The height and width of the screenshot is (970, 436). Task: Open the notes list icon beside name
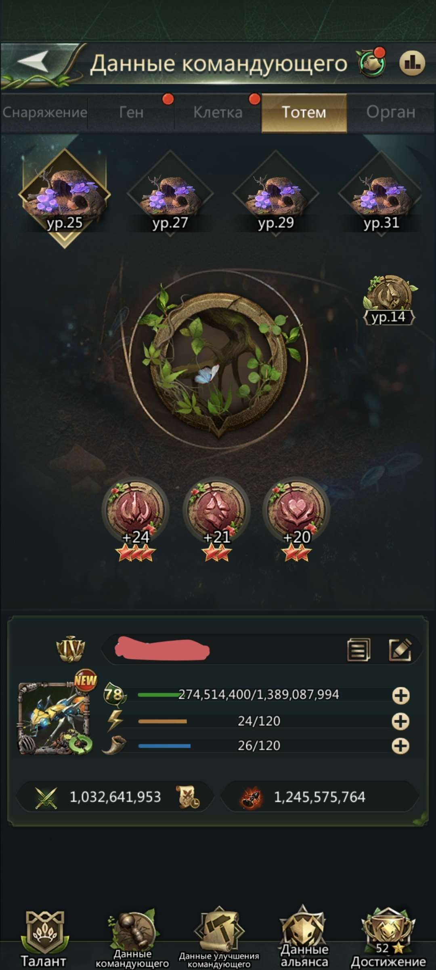(358, 650)
